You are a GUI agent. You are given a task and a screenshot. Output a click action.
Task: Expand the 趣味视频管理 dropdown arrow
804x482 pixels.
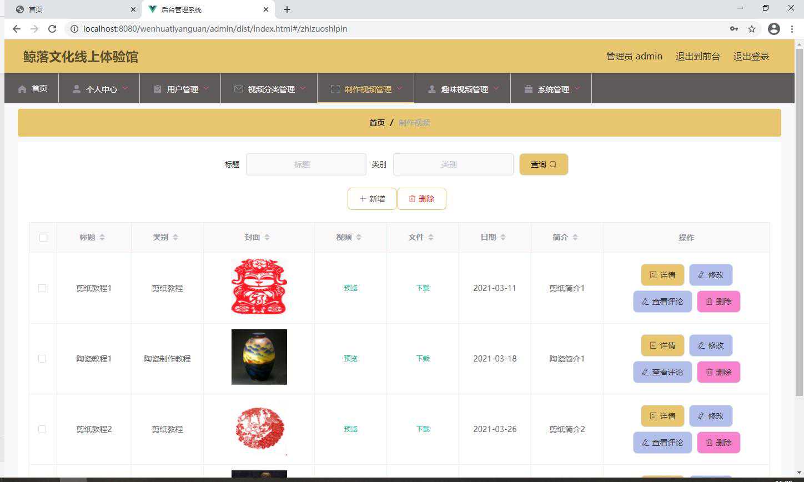[496, 88]
